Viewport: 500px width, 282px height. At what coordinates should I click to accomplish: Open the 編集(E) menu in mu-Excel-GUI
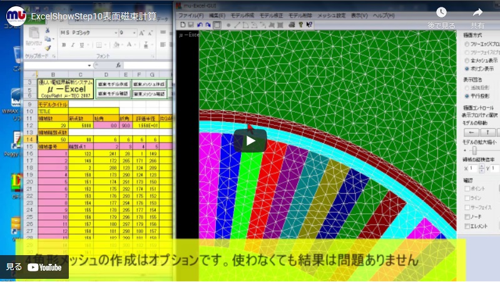tap(217, 15)
